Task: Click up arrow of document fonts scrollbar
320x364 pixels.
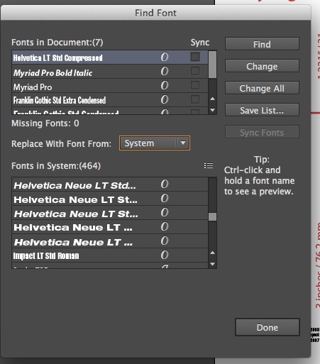Action: coord(213,99)
